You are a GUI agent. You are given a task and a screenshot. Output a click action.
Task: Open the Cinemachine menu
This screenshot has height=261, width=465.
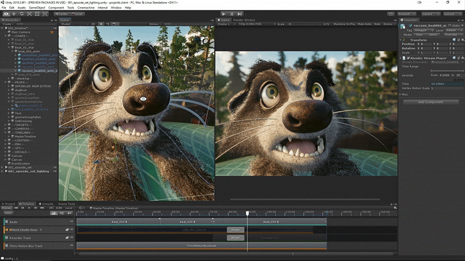click(x=85, y=8)
